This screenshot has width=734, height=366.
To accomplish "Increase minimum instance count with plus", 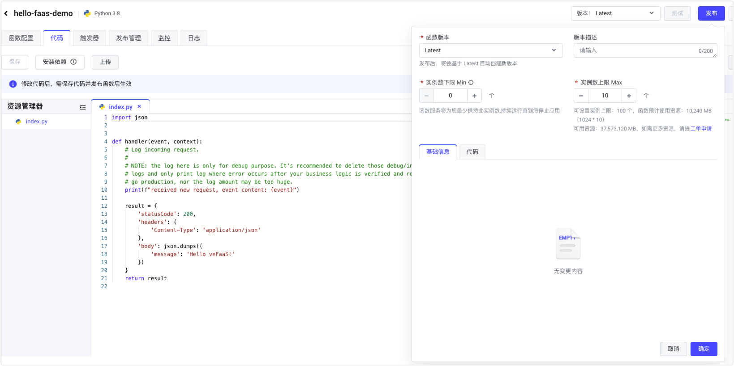I will click(474, 96).
